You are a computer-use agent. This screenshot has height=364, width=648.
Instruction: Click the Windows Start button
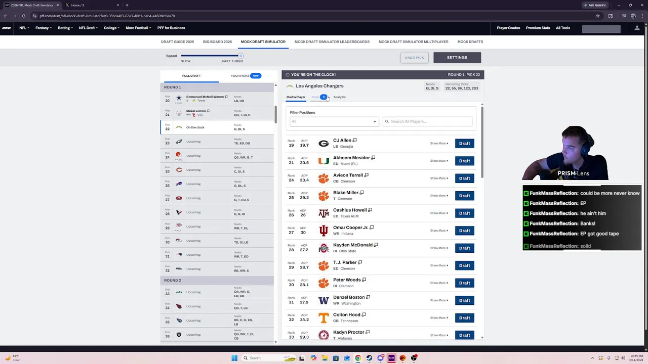click(x=234, y=358)
